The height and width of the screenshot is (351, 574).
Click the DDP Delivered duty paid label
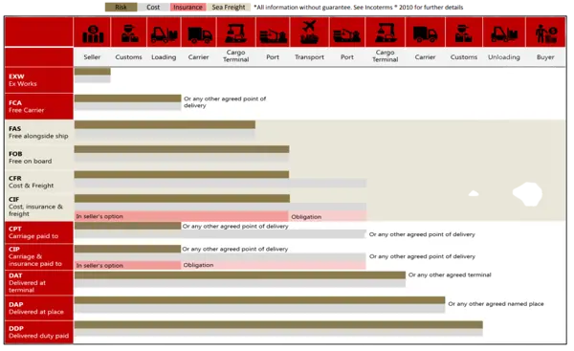38,332
